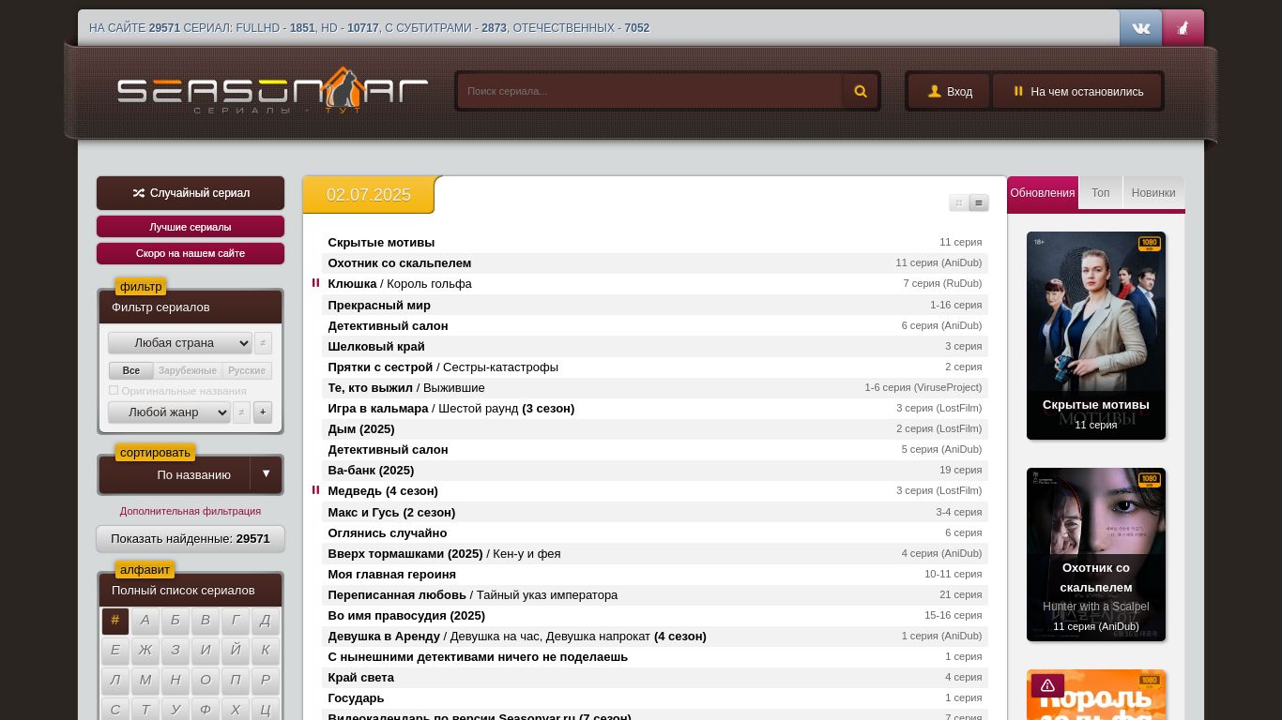Select letter А in alphabet
The width and height of the screenshot is (1282, 720).
[145, 621]
